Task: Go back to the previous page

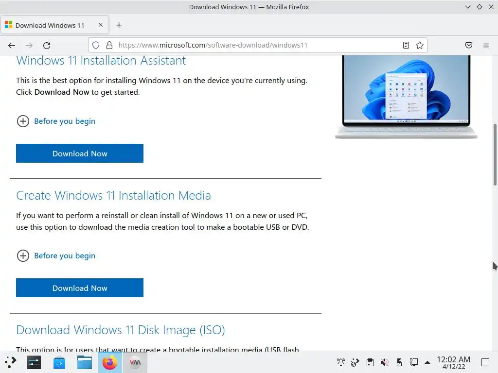Action: (x=12, y=45)
